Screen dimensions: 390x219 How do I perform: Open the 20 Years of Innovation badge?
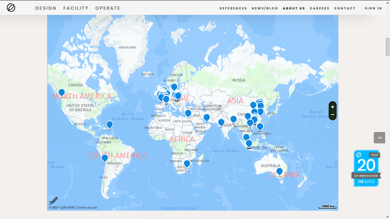pyautogui.click(x=366, y=168)
